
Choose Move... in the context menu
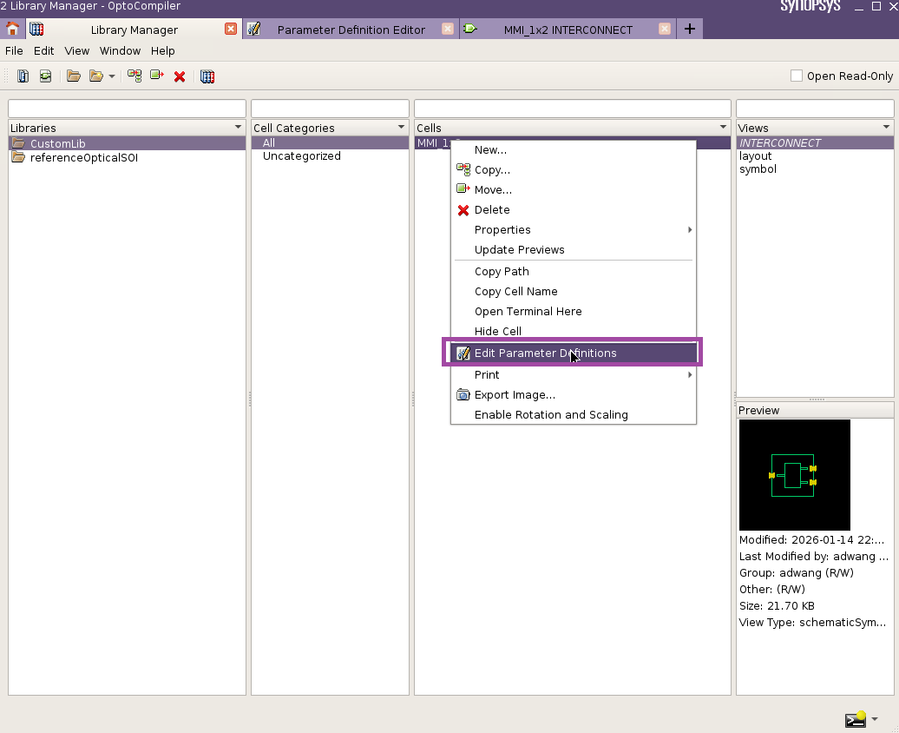click(x=574, y=190)
